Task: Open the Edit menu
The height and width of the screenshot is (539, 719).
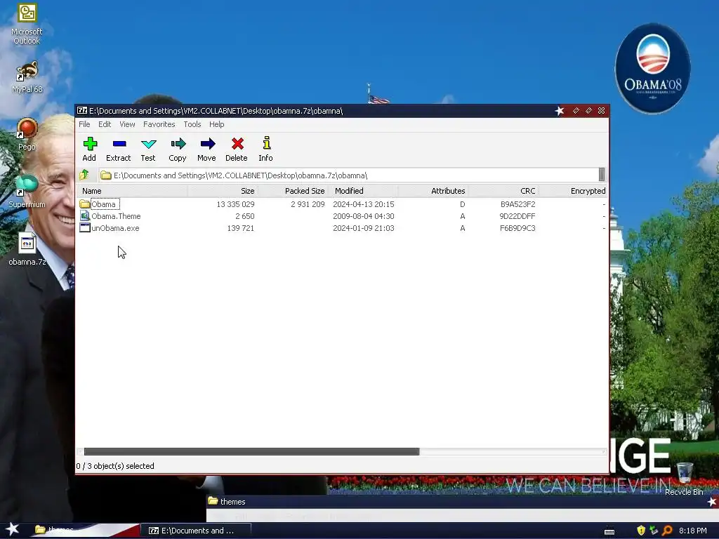Action: [105, 124]
